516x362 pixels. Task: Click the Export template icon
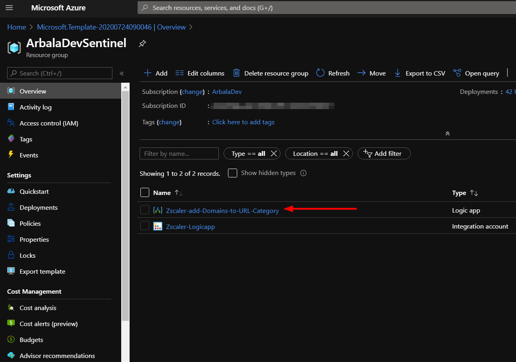click(x=11, y=271)
